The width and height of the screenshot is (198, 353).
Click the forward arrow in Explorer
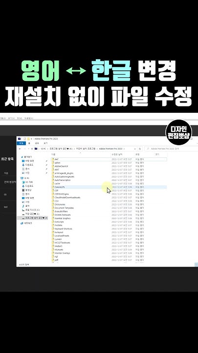[25, 149]
